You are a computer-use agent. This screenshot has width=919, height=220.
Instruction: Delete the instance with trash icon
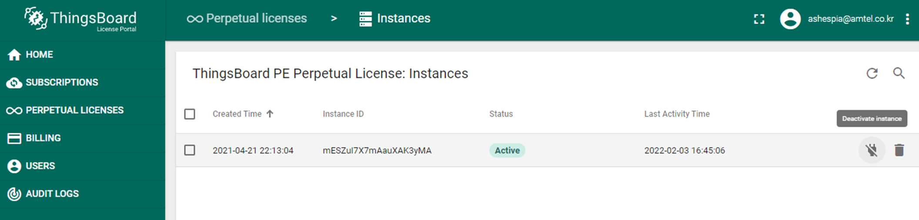click(899, 150)
